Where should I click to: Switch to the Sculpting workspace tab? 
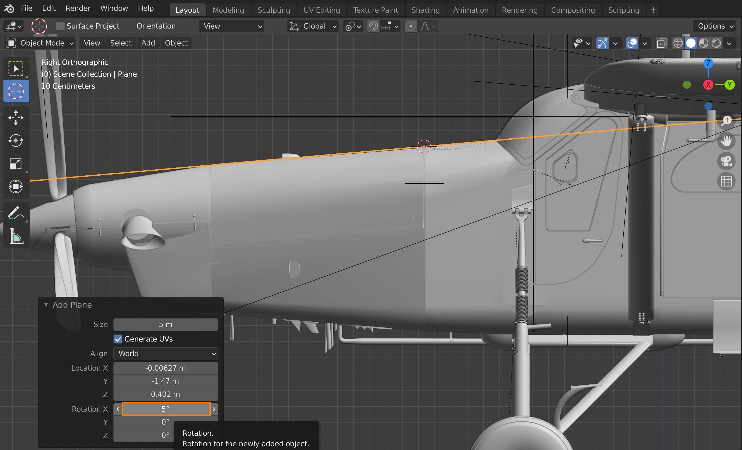[x=273, y=10]
